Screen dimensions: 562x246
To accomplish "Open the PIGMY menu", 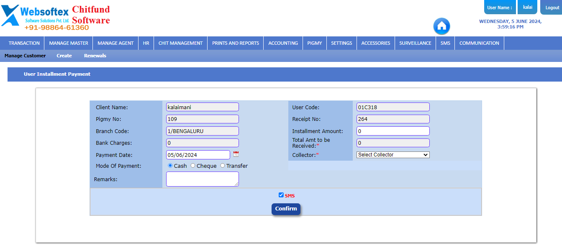I will pyautogui.click(x=314, y=43).
